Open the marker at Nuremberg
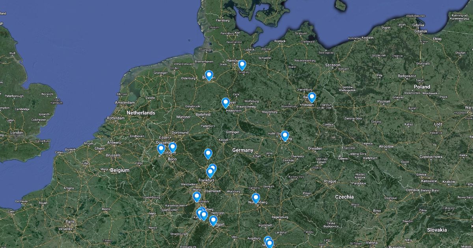The image size is (473, 248). pos(255,198)
